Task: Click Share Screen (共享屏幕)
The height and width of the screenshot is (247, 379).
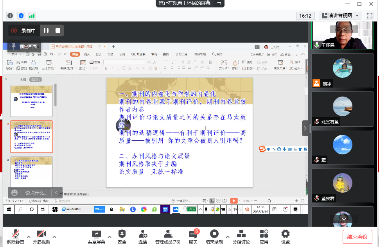Action: tap(96, 237)
